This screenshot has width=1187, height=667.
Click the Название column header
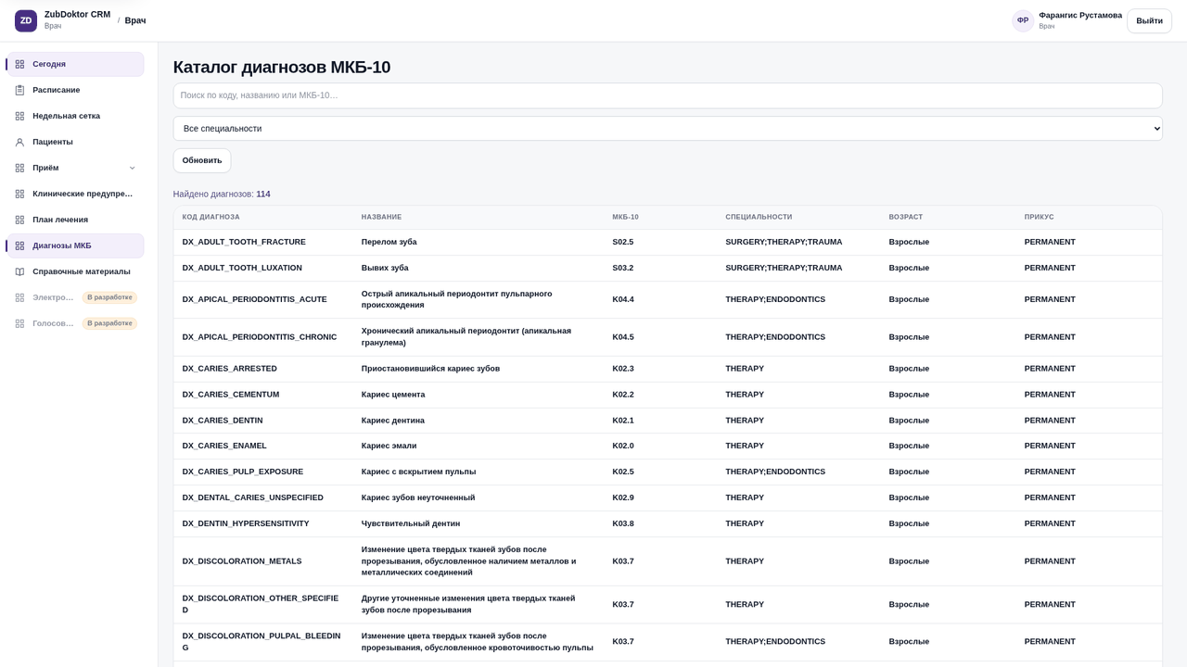[x=381, y=217]
